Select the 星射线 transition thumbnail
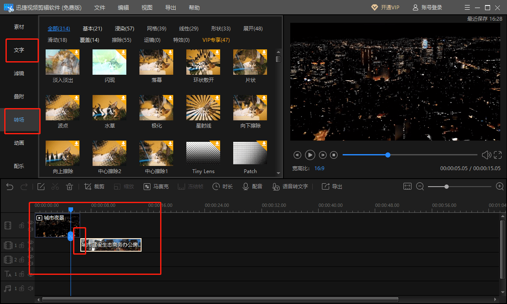The width and height of the screenshot is (507, 304). [204, 108]
